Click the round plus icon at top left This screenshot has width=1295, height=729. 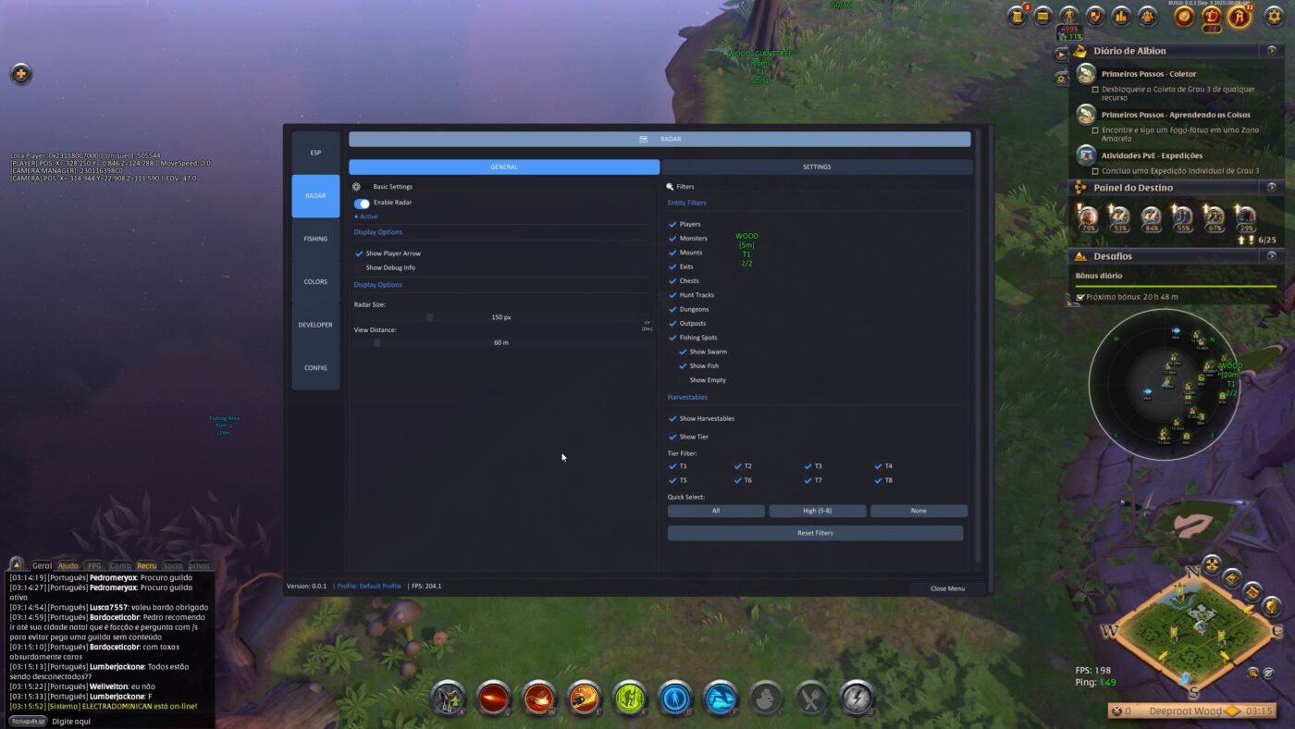[x=21, y=74]
